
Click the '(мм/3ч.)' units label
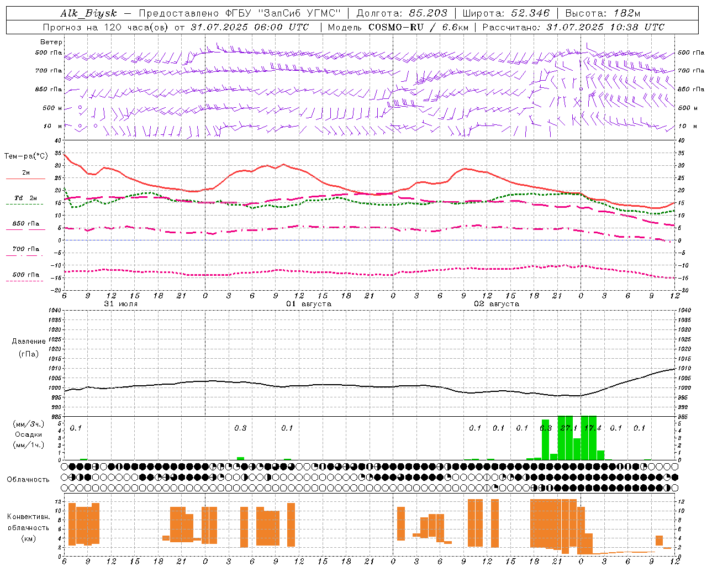29,424
